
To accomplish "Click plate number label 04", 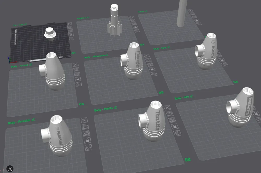I will click(x=81, y=104).
